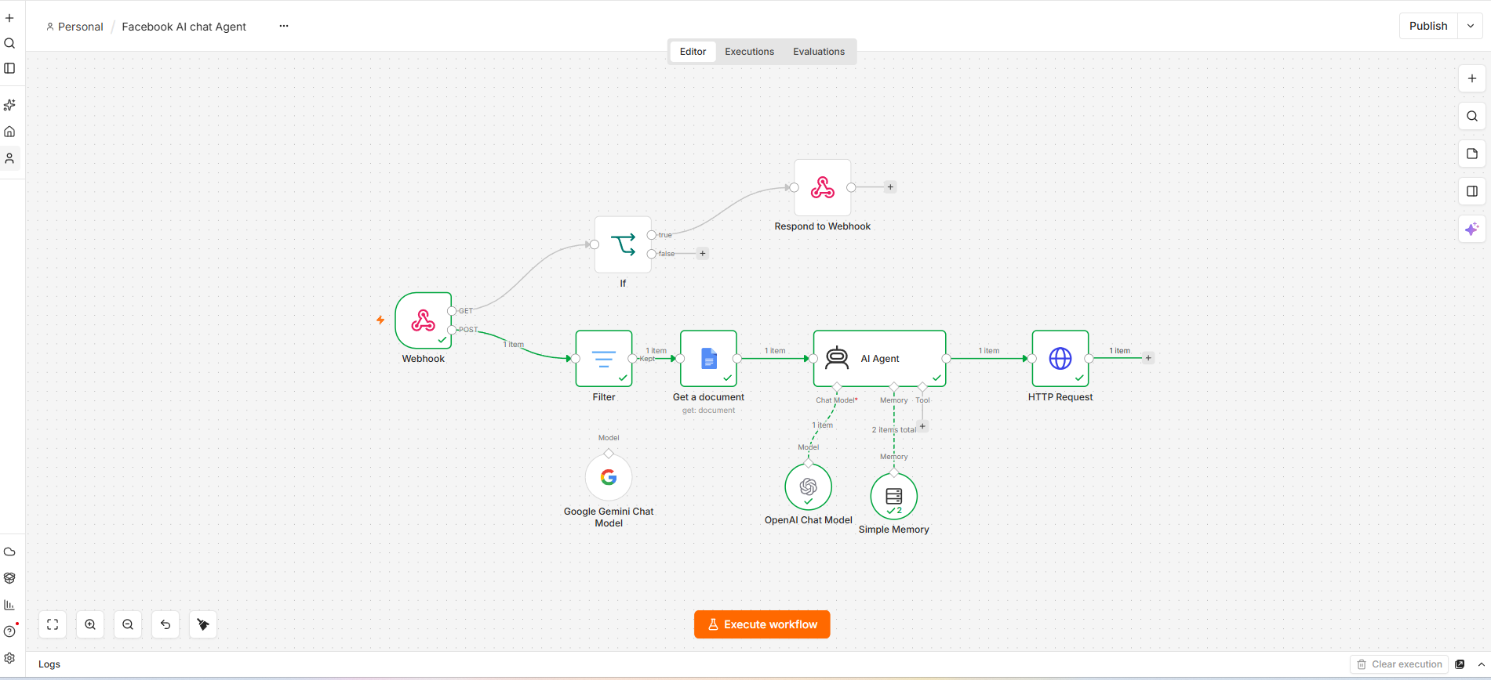Open the Webhook trigger node

pyautogui.click(x=424, y=320)
